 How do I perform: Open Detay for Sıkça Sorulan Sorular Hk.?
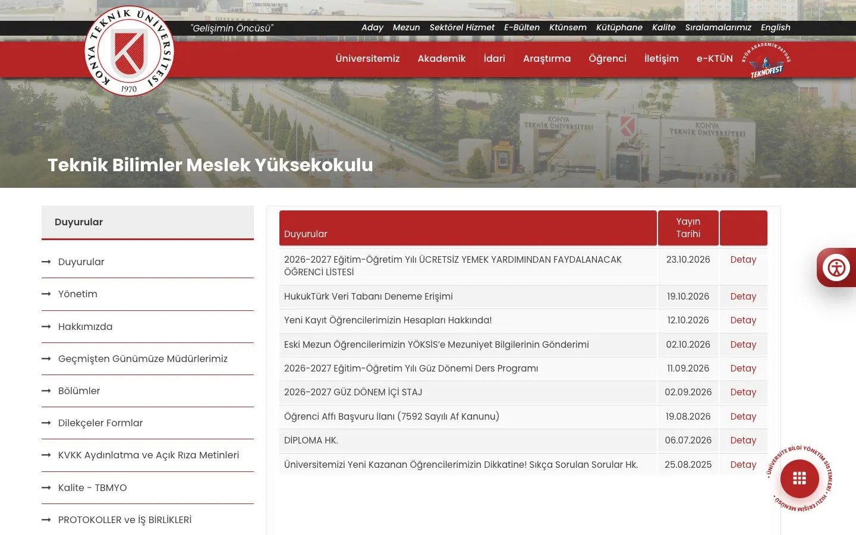(x=743, y=465)
